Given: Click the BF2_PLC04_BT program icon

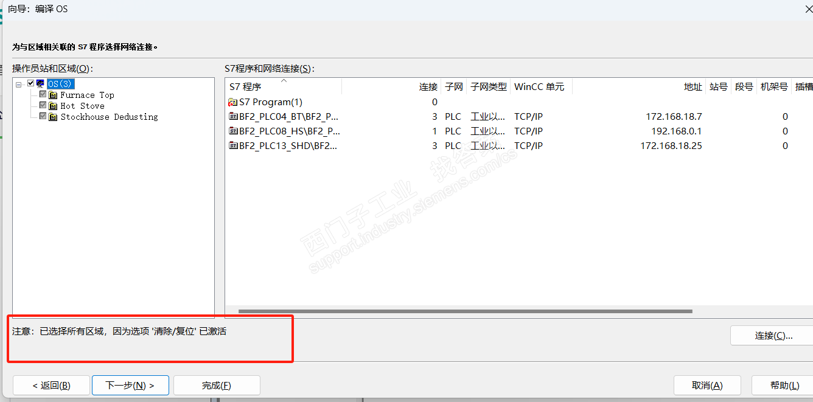Looking at the screenshot, I should click(232, 116).
